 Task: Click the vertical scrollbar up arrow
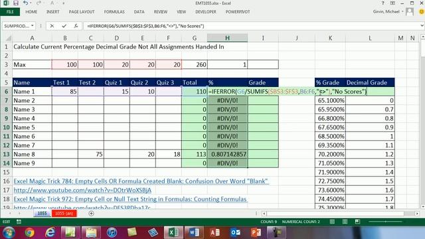(422, 37)
